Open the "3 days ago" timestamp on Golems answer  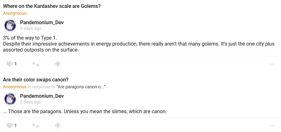31,28
